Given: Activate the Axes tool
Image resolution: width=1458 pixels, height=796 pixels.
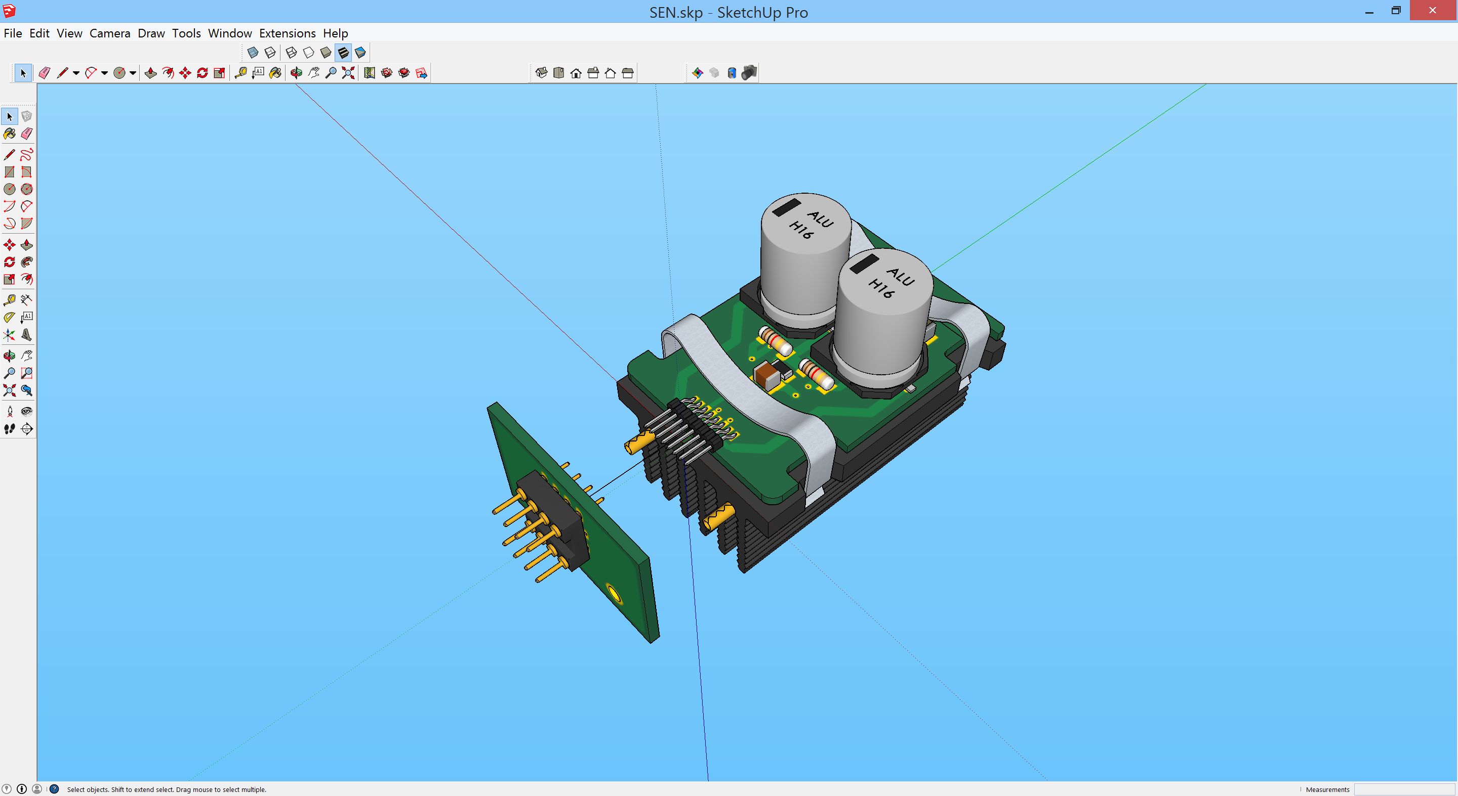Looking at the screenshot, I should 10,335.
